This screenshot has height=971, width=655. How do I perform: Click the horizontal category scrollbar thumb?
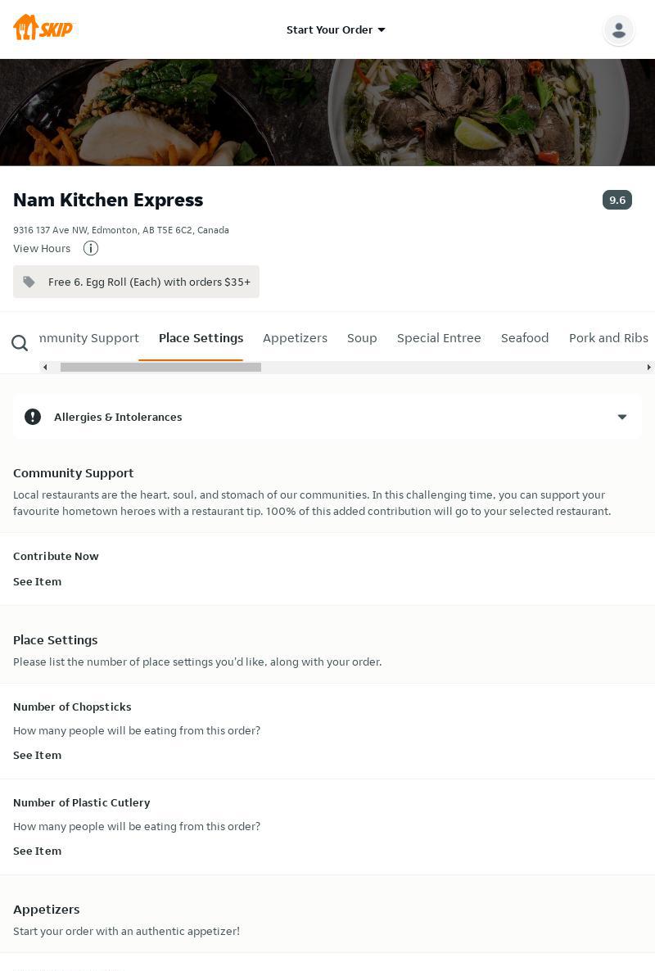click(x=160, y=367)
